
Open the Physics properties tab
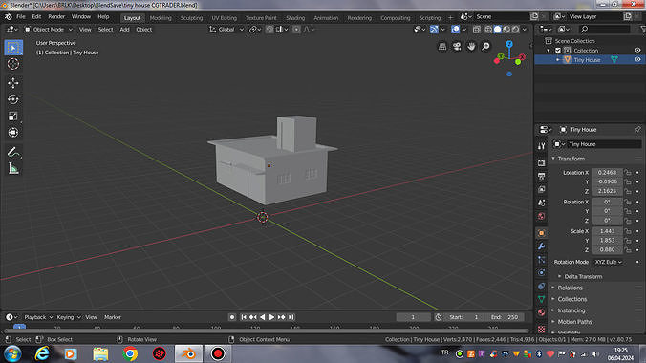pos(541,272)
